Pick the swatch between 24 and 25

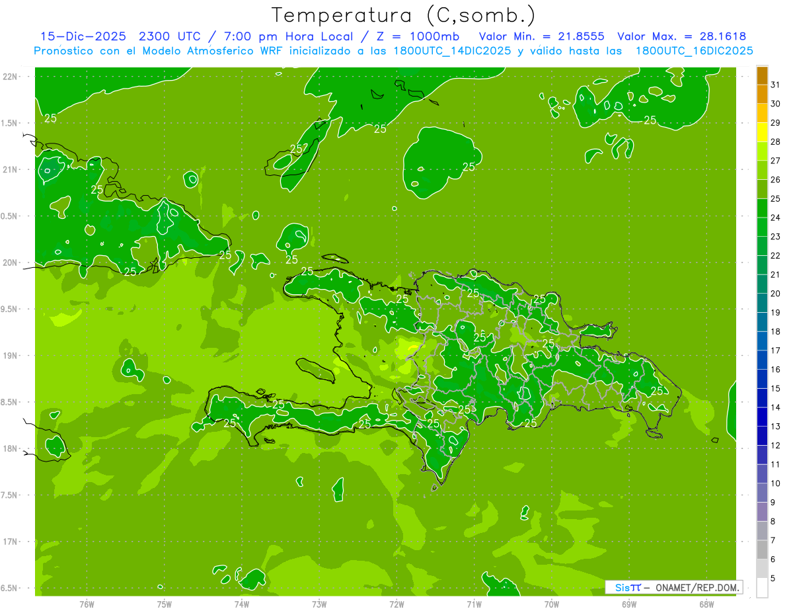coord(762,208)
